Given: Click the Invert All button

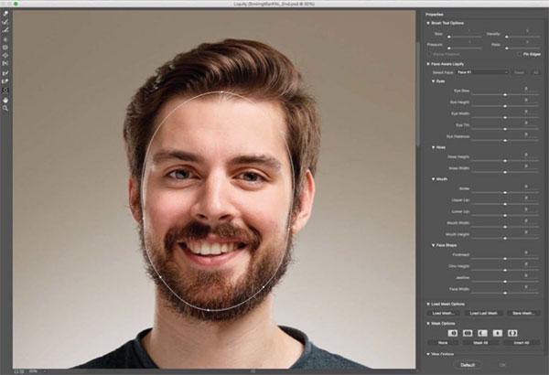Looking at the screenshot, I should (x=522, y=343).
